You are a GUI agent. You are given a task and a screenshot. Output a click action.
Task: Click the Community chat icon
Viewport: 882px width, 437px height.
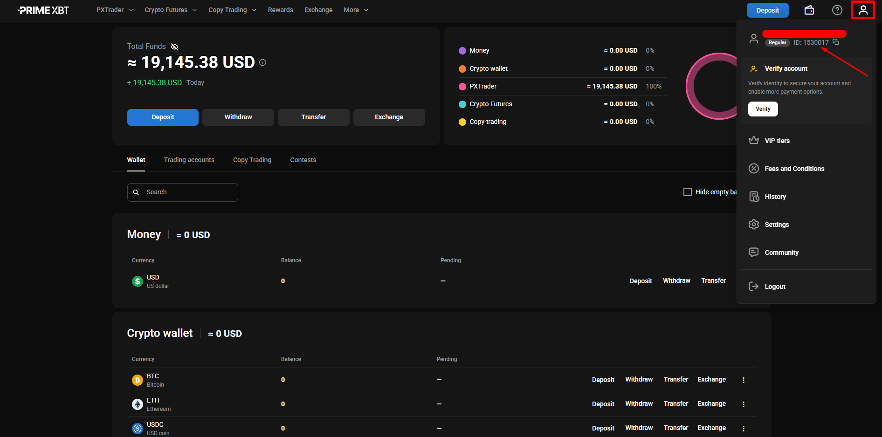pyautogui.click(x=754, y=253)
